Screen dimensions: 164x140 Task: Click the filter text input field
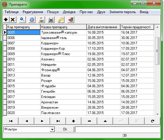tap(117, 129)
